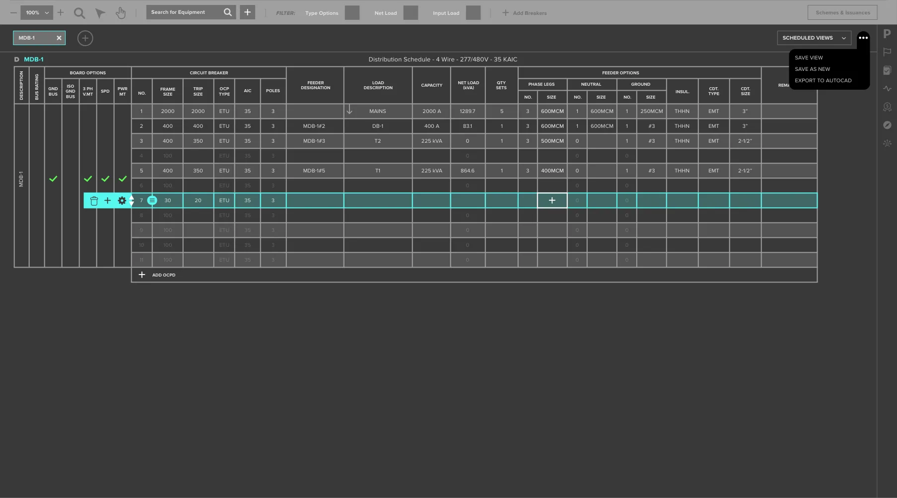Click the 500MCM phase size cell

click(x=552, y=141)
